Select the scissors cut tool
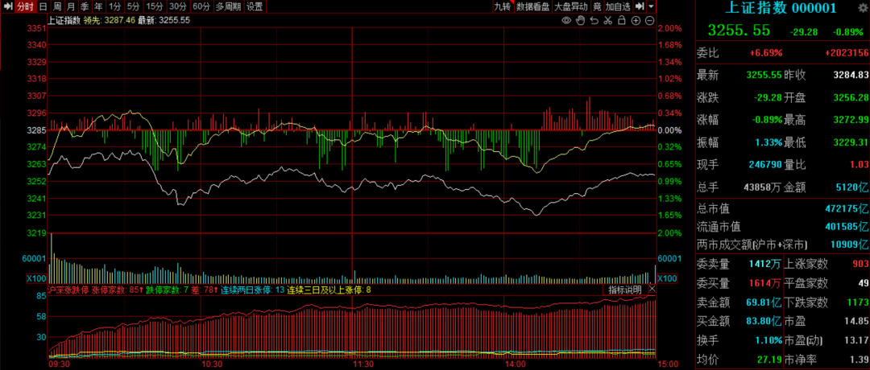The width and height of the screenshot is (870, 370). pos(607,20)
